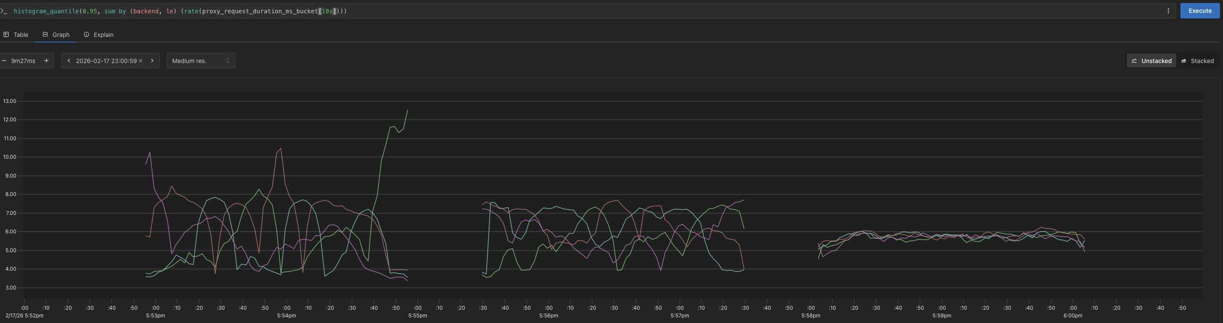Image resolution: width=1223 pixels, height=323 pixels.
Task: Increase the time range with plus icon
Action: (46, 60)
